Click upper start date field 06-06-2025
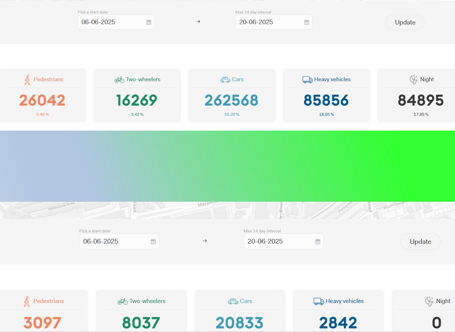This screenshot has width=455, height=332. tap(116, 22)
